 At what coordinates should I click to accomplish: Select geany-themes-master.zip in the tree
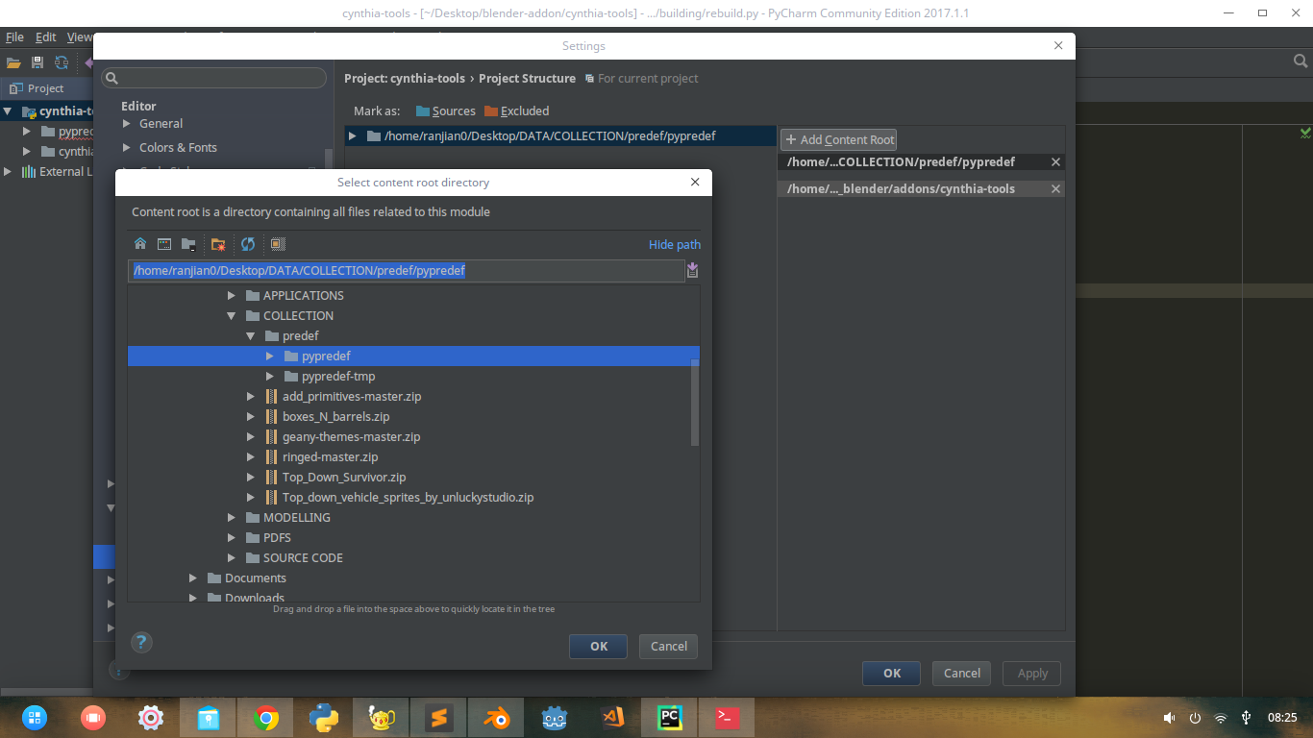(x=351, y=437)
